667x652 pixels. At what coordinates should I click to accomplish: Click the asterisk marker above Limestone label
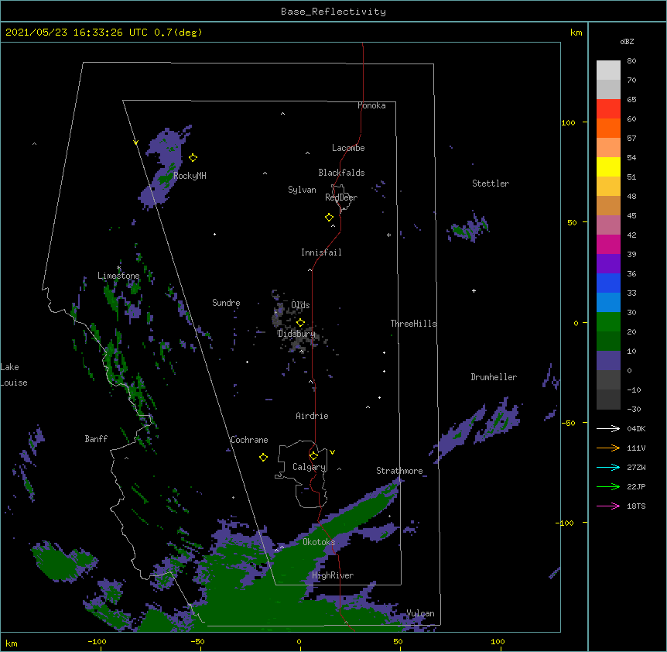118,268
